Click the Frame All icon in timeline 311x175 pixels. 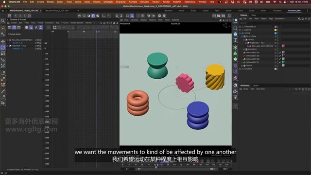(55, 28)
